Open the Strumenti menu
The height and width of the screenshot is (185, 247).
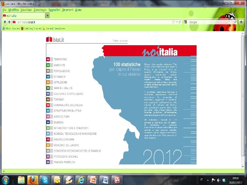[x=68, y=10]
